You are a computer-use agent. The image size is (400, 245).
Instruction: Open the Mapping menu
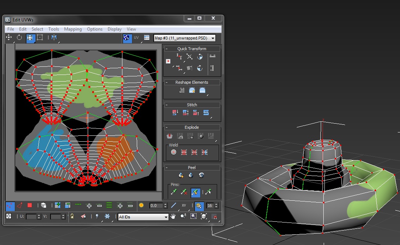(x=73, y=29)
